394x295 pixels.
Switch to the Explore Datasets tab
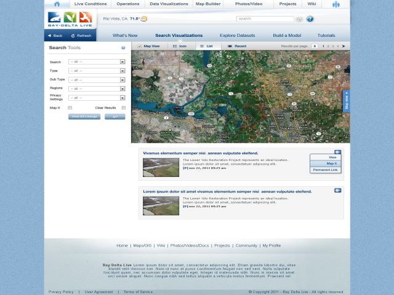click(x=237, y=36)
